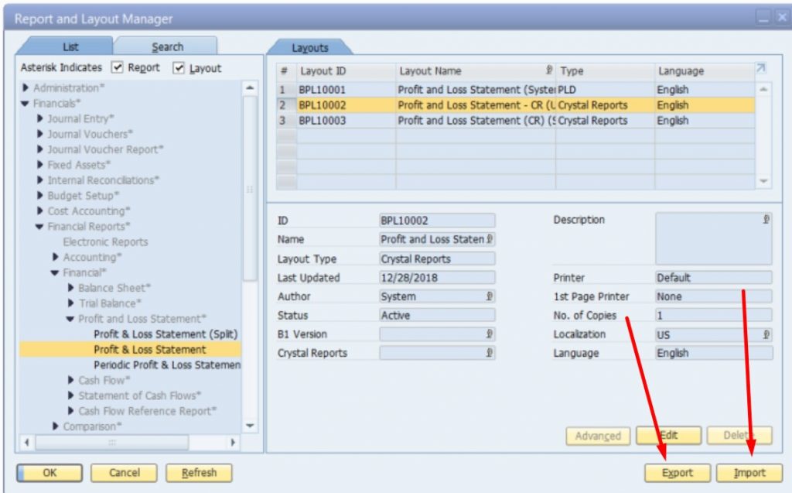The height and width of the screenshot is (493, 792).
Task: Click the link arrow icon beside the Name field
Action: (x=489, y=239)
